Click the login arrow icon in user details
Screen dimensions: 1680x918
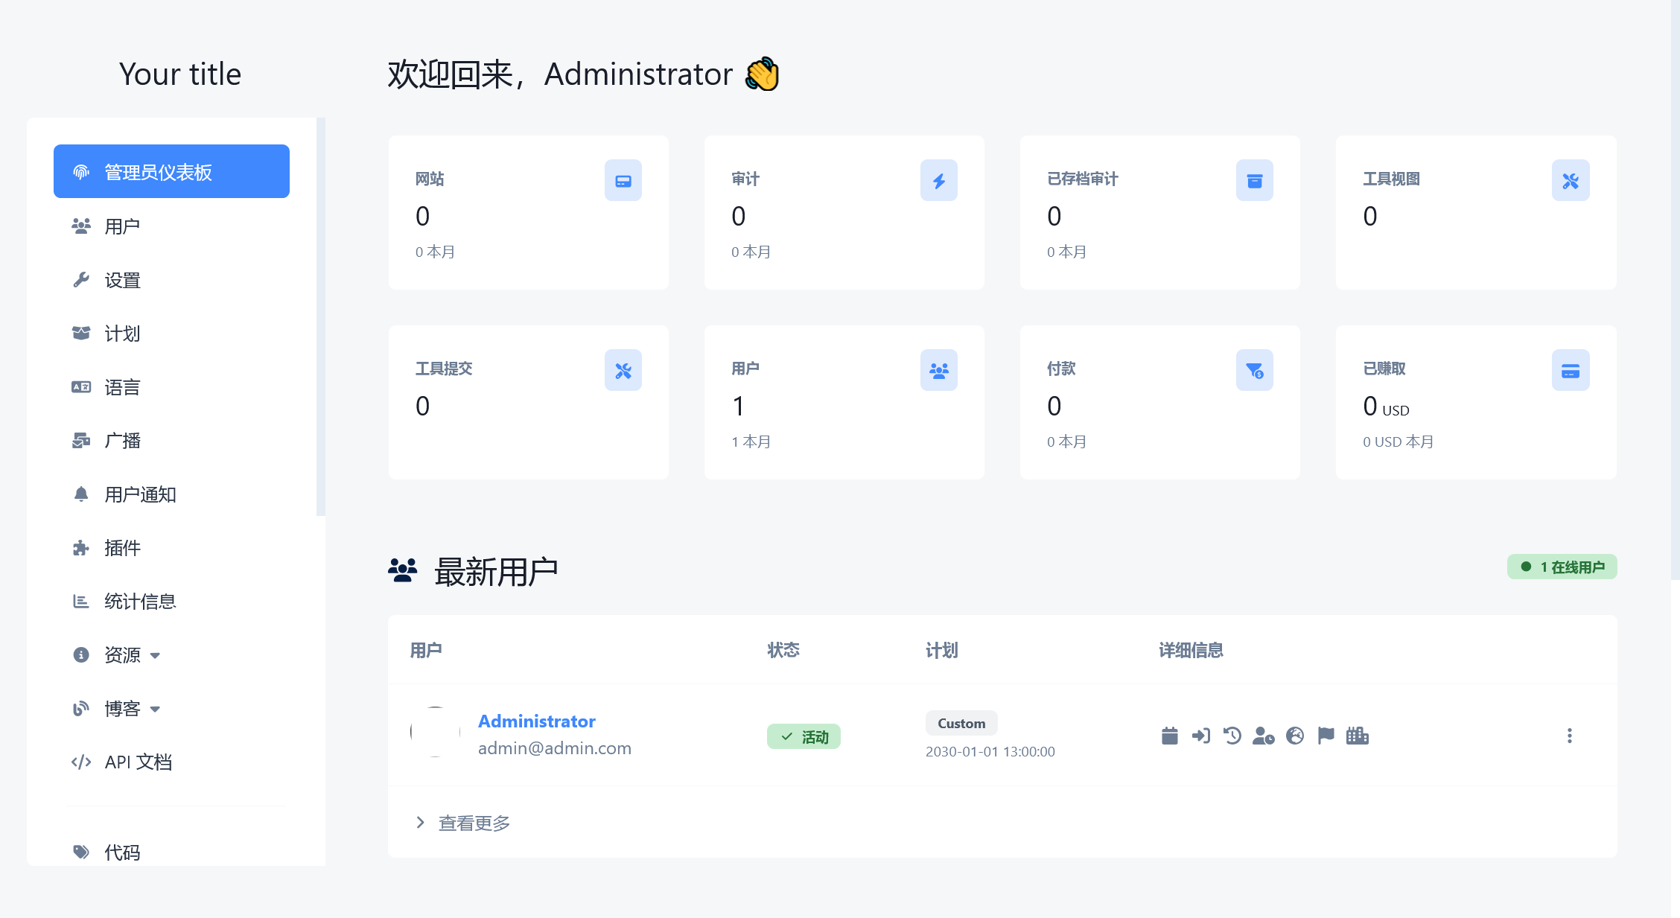tap(1200, 736)
